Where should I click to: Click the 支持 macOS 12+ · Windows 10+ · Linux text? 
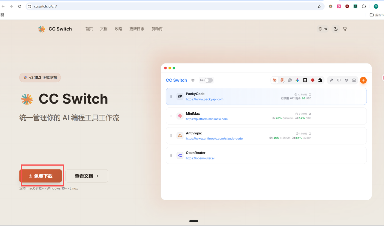pyautogui.click(x=49, y=188)
